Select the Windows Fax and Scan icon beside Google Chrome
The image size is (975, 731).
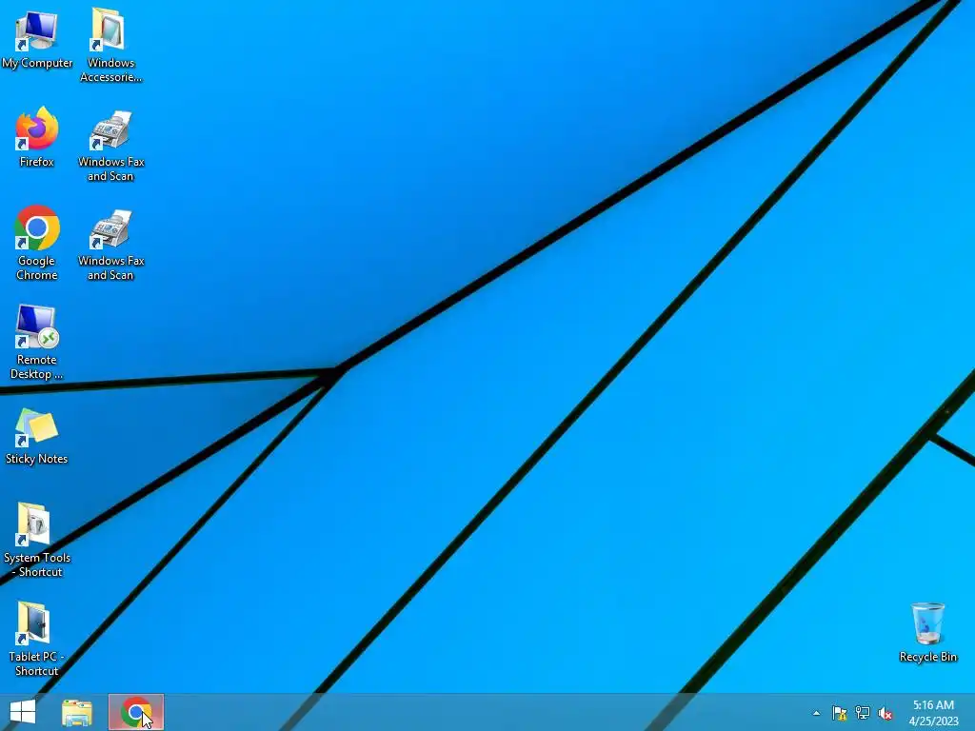(110, 245)
